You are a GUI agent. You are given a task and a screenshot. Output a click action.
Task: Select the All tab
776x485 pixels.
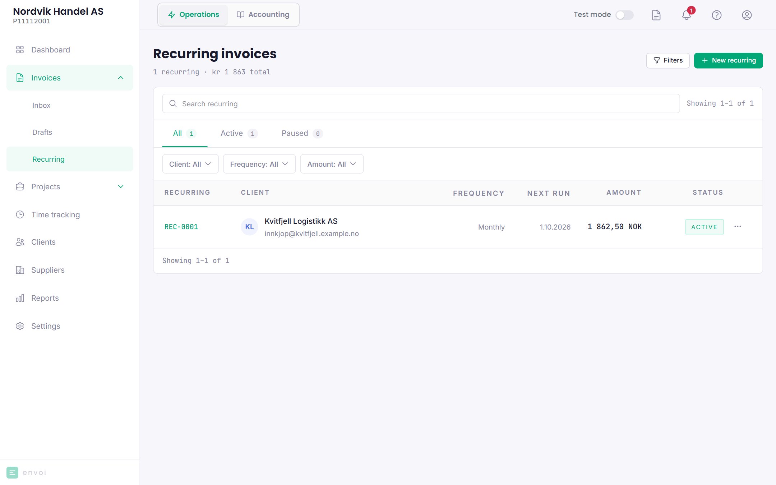tap(185, 133)
